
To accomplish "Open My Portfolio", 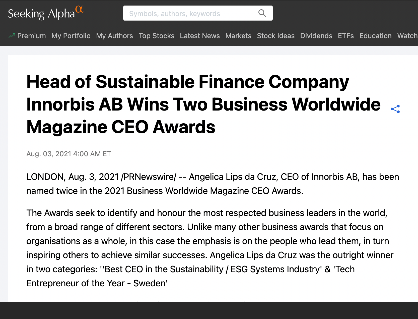I will (71, 36).
